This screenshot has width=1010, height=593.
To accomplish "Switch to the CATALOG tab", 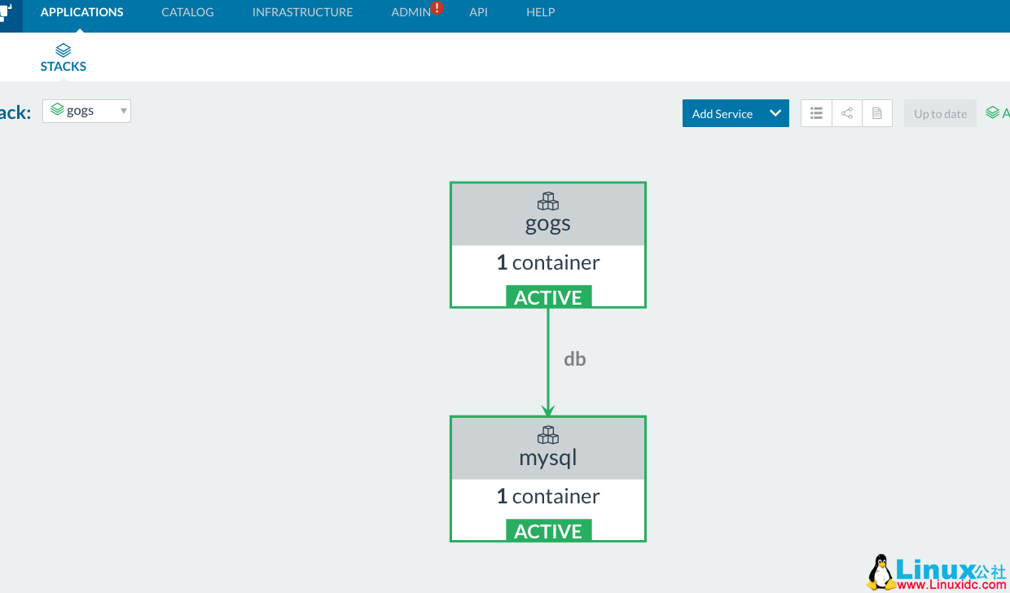I will pyautogui.click(x=187, y=11).
